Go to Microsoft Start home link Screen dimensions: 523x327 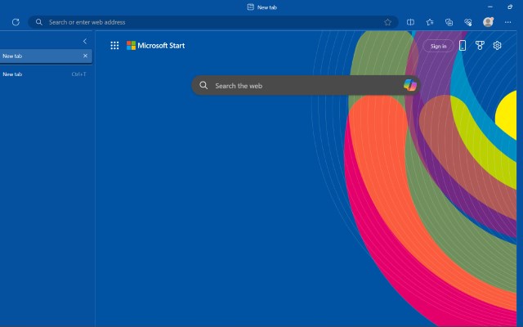pyautogui.click(x=156, y=46)
